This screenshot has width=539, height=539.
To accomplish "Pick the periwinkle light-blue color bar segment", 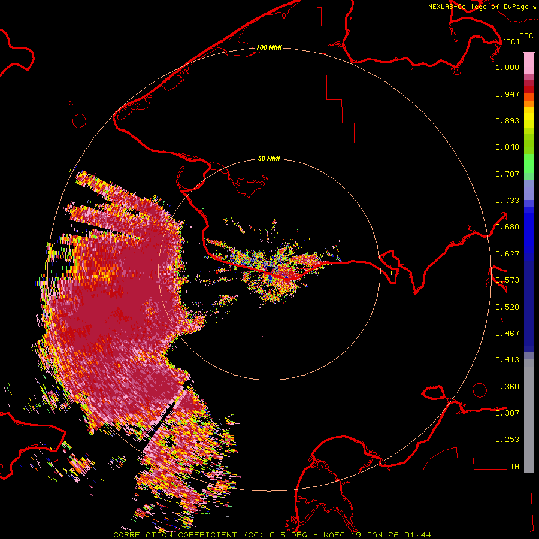I will click(x=529, y=190).
